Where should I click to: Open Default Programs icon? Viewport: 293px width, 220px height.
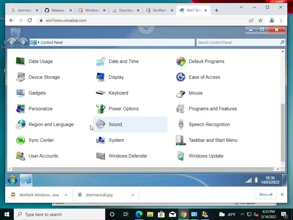181,61
